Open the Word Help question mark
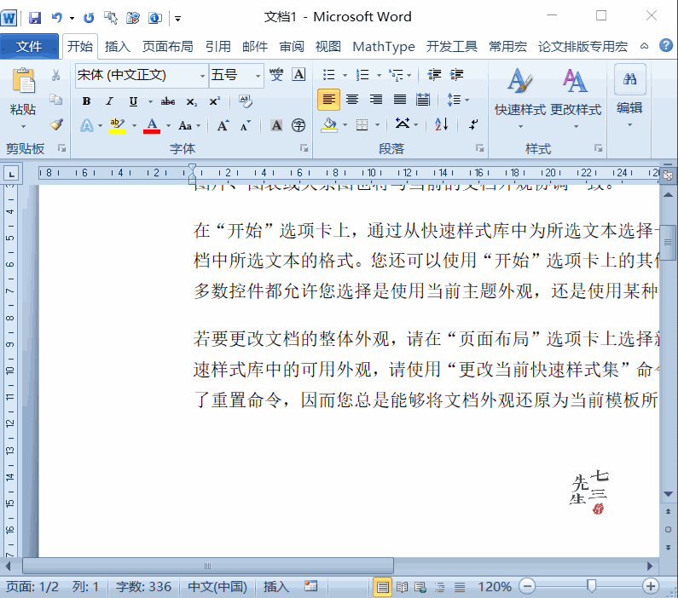The width and height of the screenshot is (678, 598). pos(666,45)
